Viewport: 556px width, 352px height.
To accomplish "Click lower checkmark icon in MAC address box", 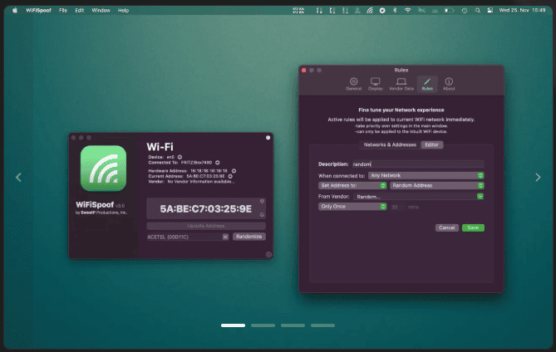I will (262, 214).
